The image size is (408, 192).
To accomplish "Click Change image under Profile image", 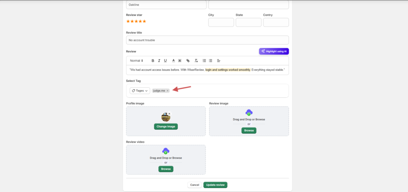I will [166, 126].
